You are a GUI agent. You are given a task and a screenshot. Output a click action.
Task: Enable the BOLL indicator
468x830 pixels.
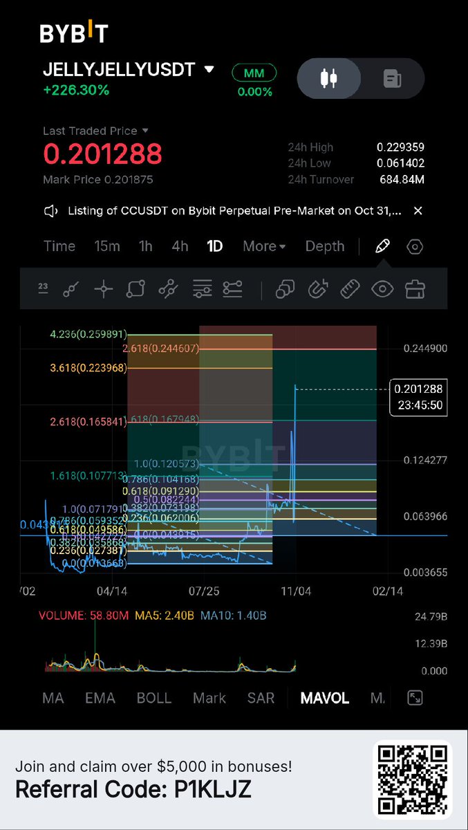point(154,698)
